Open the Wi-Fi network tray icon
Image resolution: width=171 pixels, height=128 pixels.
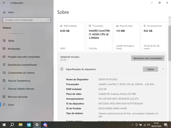[145, 125]
